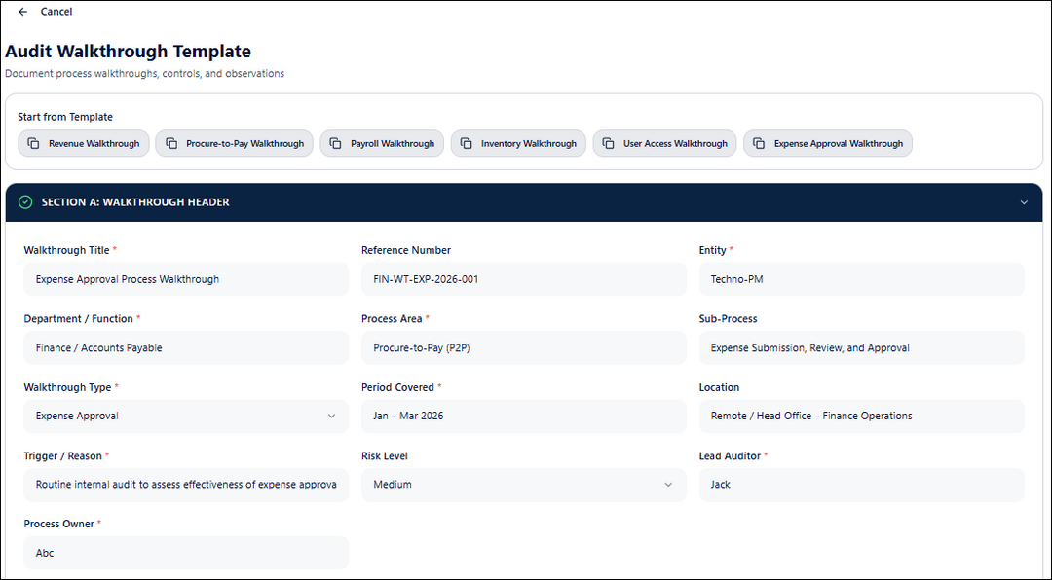
Task: Open the Walkthrough Type dropdown
Action: tap(186, 416)
